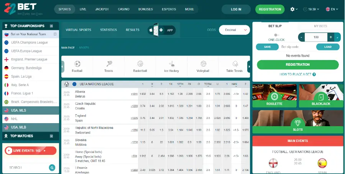Click the LOG IN button
345x174 pixels.
pos(236,9)
